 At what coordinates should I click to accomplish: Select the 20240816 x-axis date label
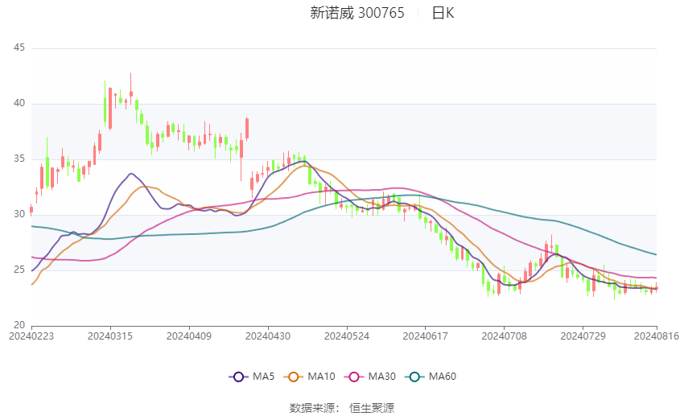tap(657, 336)
